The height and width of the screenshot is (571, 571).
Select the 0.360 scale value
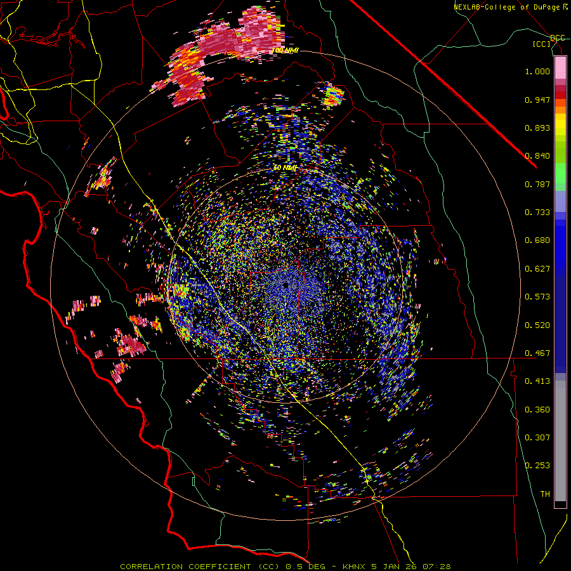point(537,410)
